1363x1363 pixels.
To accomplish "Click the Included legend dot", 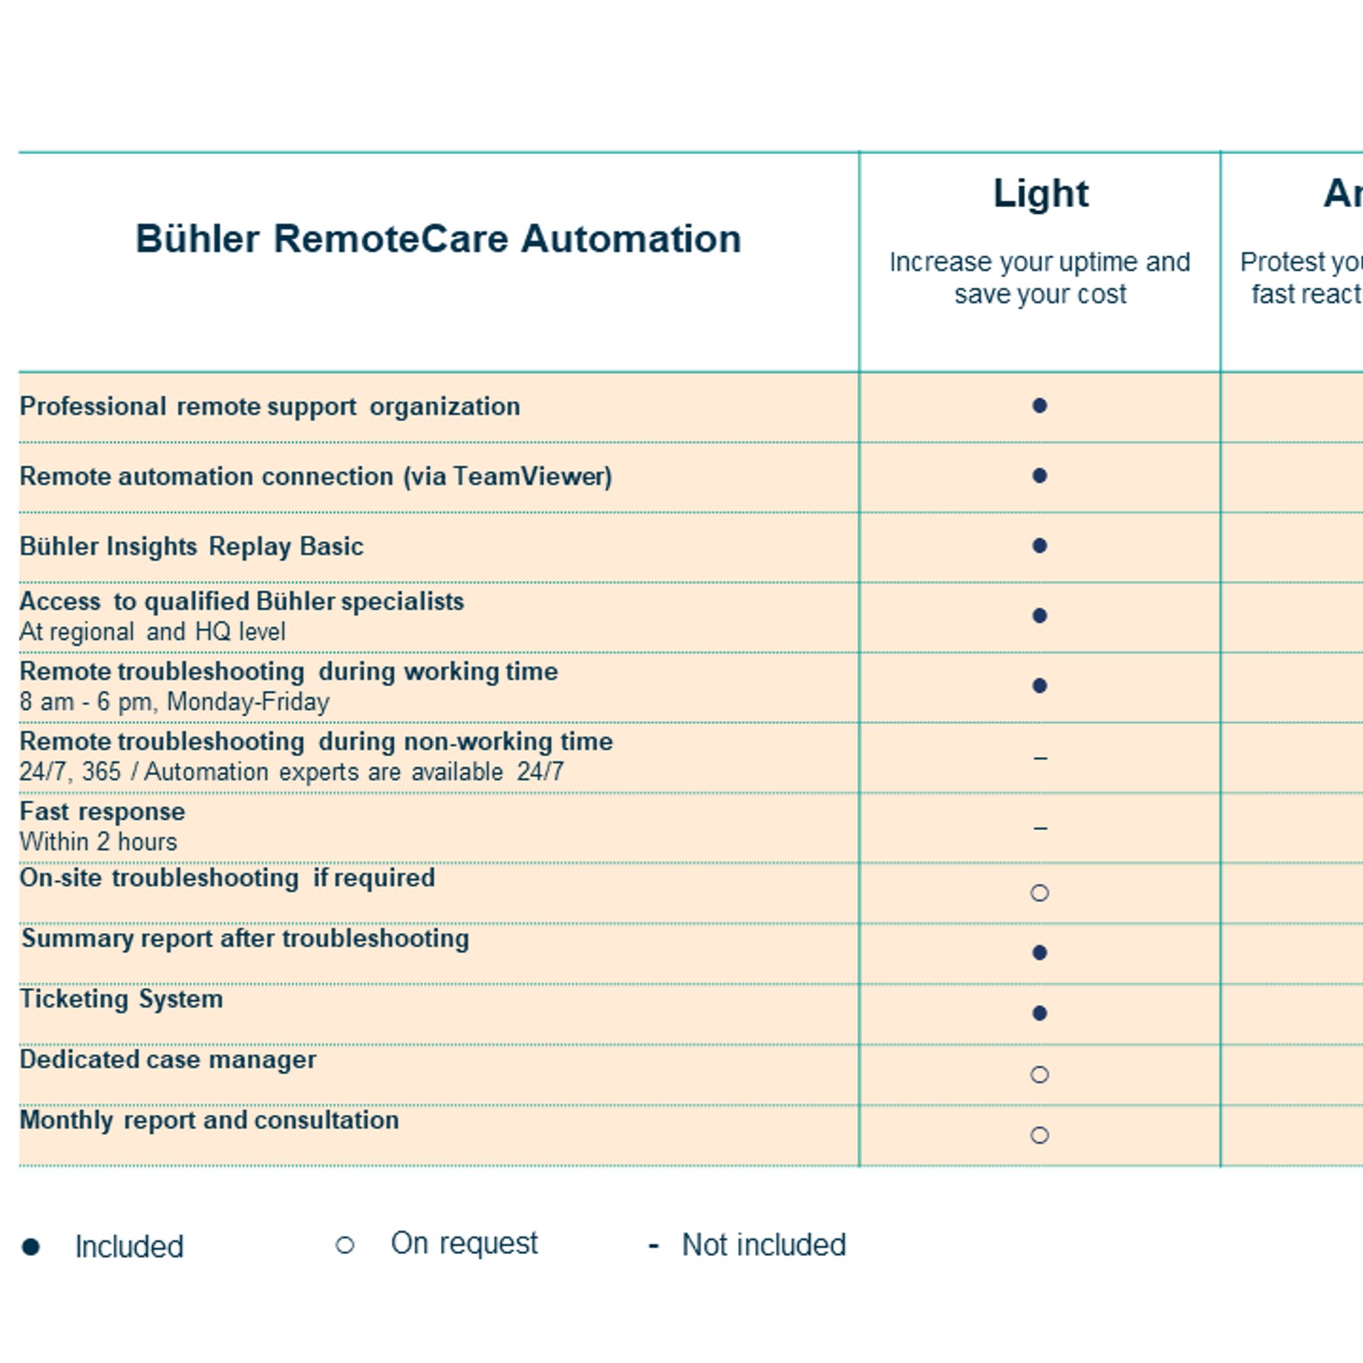I will pos(31,1246).
